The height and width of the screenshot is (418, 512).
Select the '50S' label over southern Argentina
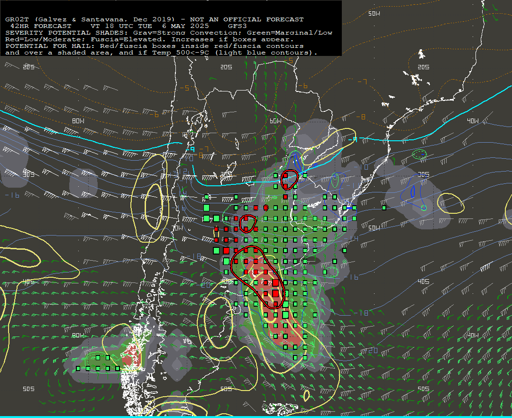[x=226, y=389]
